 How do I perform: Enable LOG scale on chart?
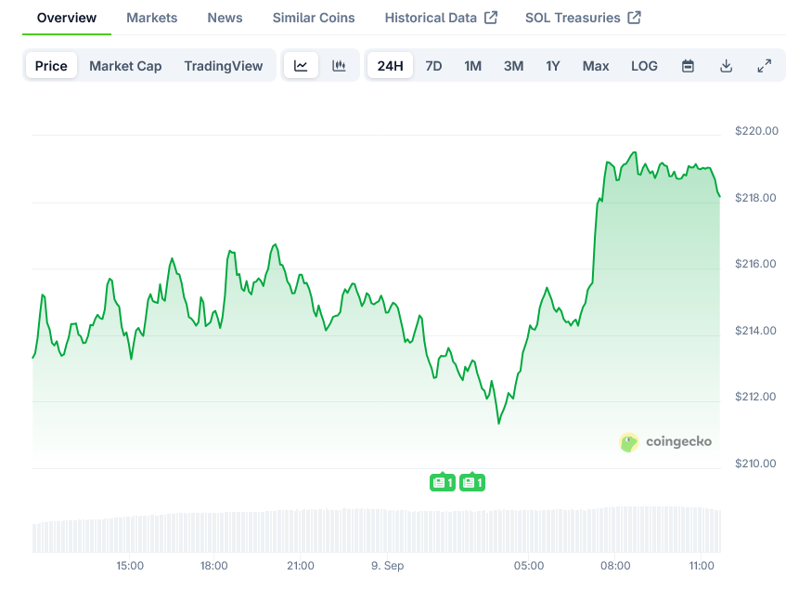pyautogui.click(x=644, y=66)
